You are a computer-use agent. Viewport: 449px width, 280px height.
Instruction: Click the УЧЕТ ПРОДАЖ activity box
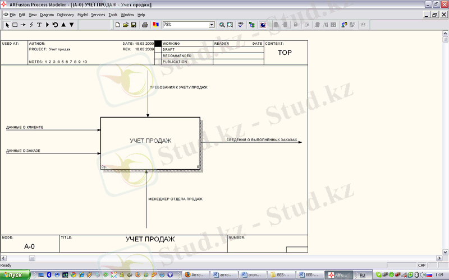150,141
